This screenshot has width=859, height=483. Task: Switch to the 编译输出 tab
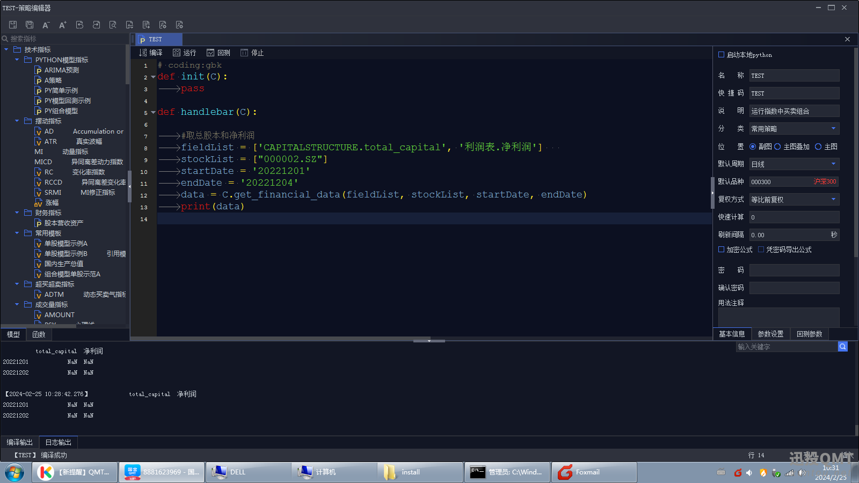click(20, 442)
